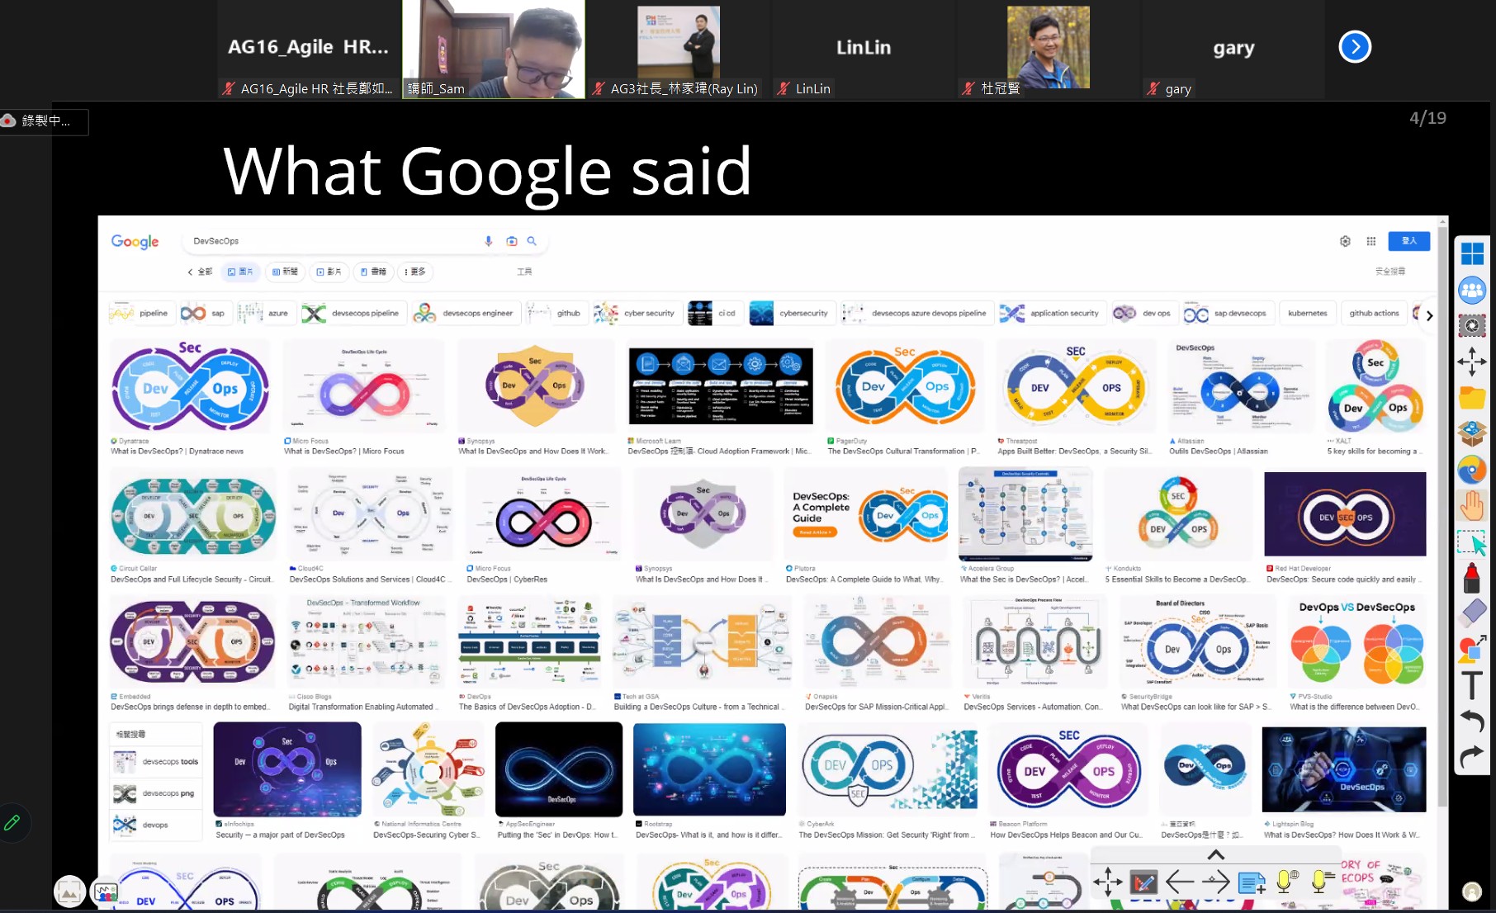Enable the hand pan tool
The image size is (1496, 913).
pyautogui.click(x=1471, y=505)
